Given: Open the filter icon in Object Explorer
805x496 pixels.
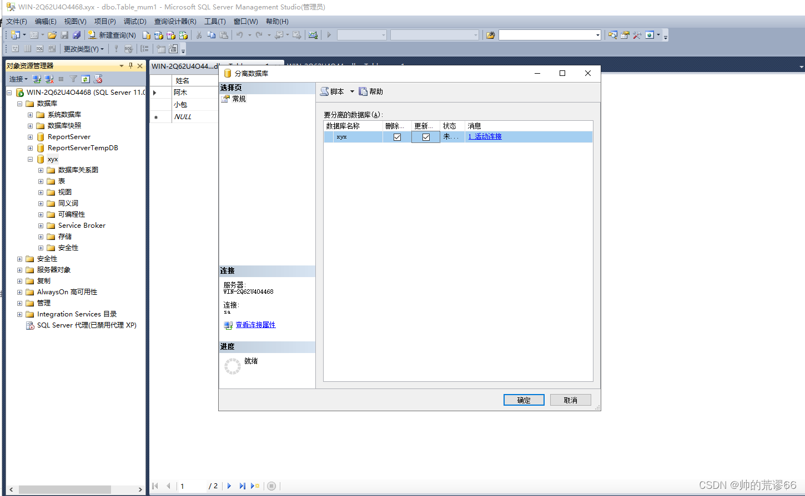Looking at the screenshot, I should [73, 79].
